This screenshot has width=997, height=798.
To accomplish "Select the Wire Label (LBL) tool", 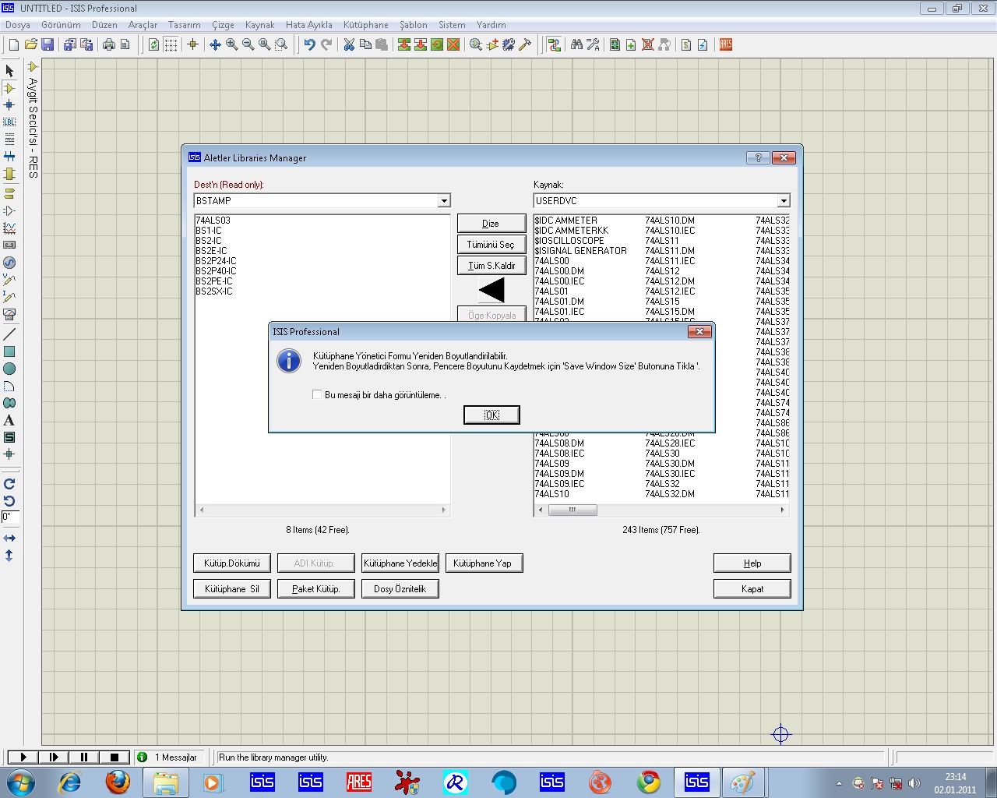I will [9, 122].
